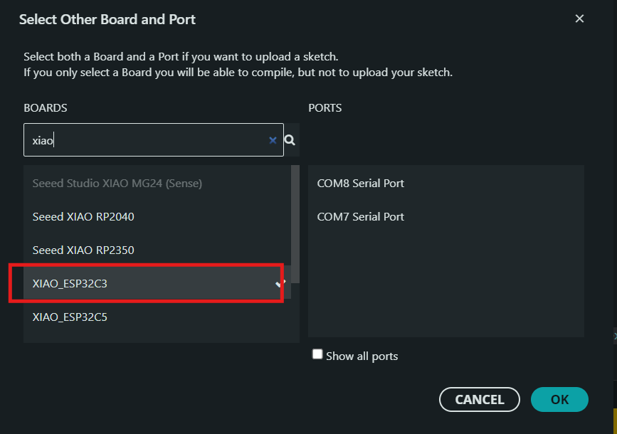Screen dimensions: 617x434
Task: Close the Select Other Board and Port dialog
Action: tap(579, 19)
